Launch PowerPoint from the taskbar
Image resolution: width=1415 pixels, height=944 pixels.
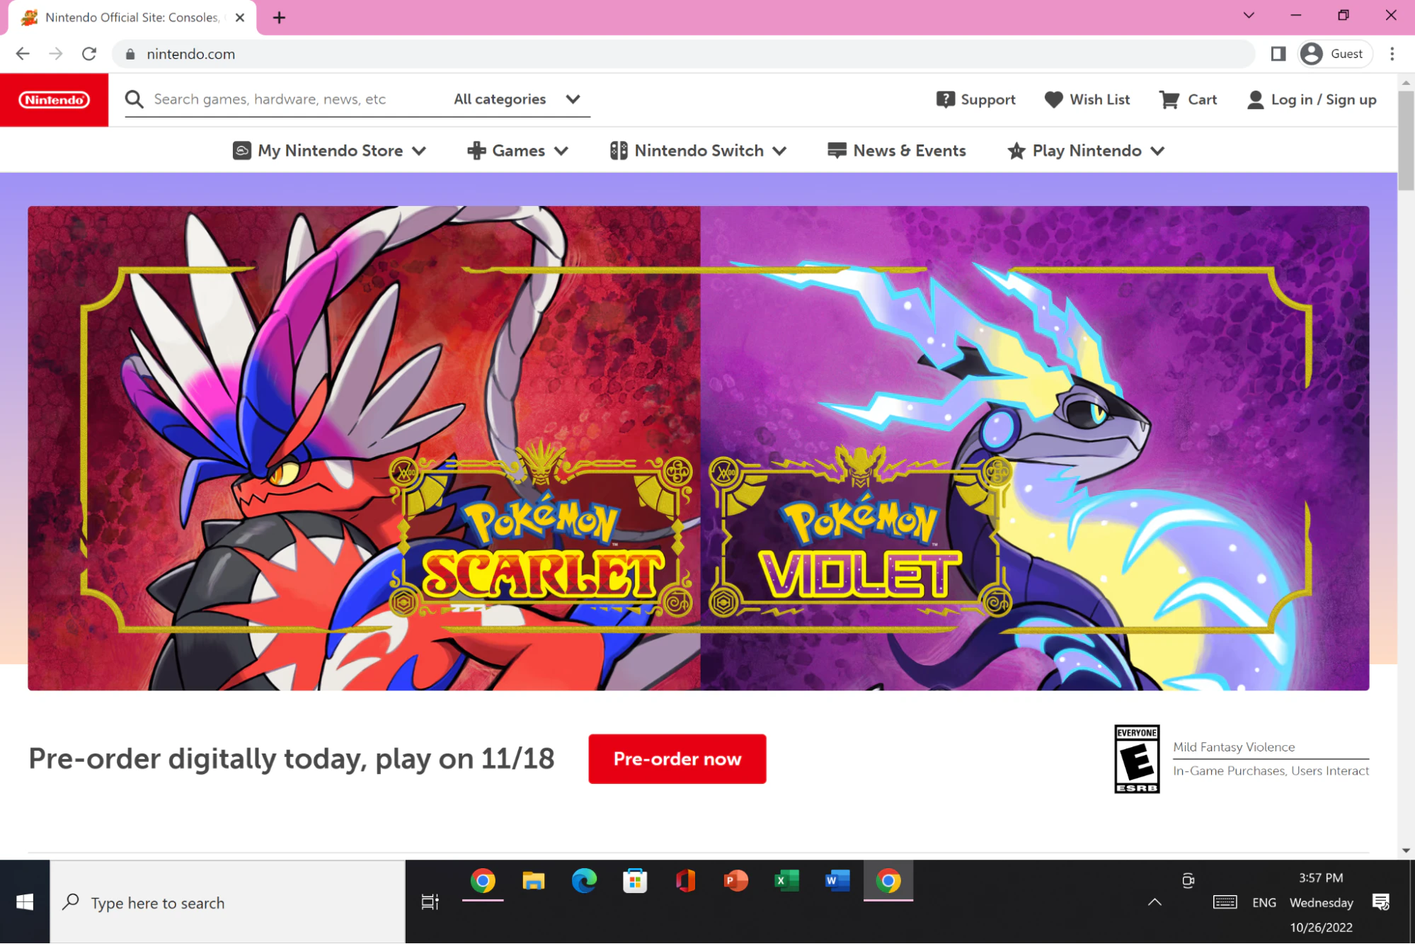(x=735, y=881)
